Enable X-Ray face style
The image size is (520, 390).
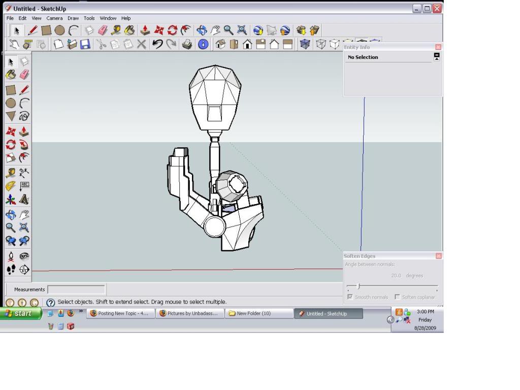coord(305,44)
